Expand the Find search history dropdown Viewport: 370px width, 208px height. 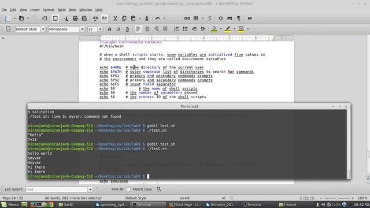tap(90, 190)
